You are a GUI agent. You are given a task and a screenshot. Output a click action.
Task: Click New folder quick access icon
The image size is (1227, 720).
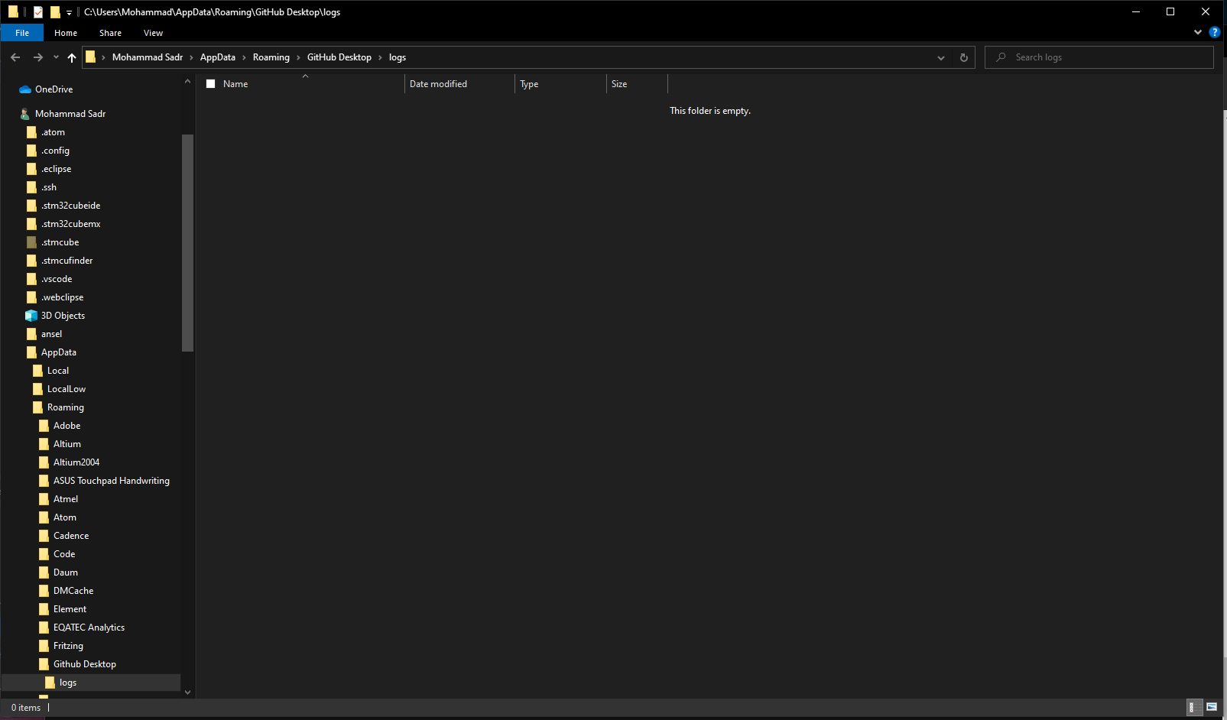[55, 12]
